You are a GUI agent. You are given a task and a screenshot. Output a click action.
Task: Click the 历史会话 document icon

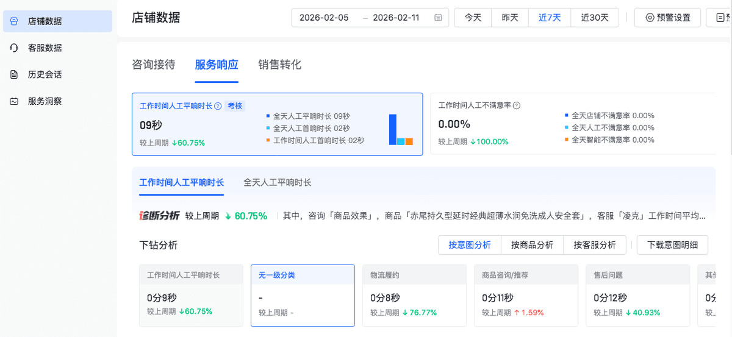(x=14, y=74)
